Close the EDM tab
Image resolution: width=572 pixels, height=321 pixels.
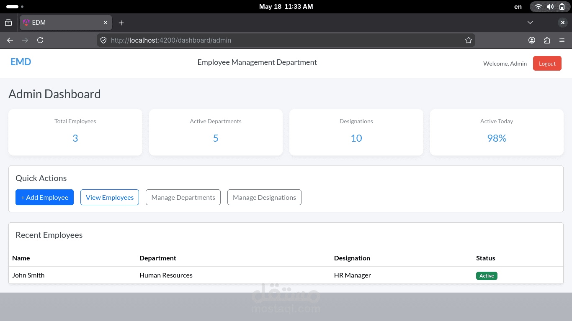(106, 23)
